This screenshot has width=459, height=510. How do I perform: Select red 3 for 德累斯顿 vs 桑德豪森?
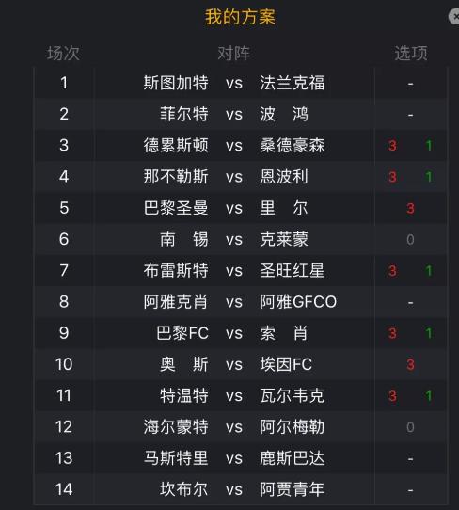pyautogui.click(x=392, y=146)
